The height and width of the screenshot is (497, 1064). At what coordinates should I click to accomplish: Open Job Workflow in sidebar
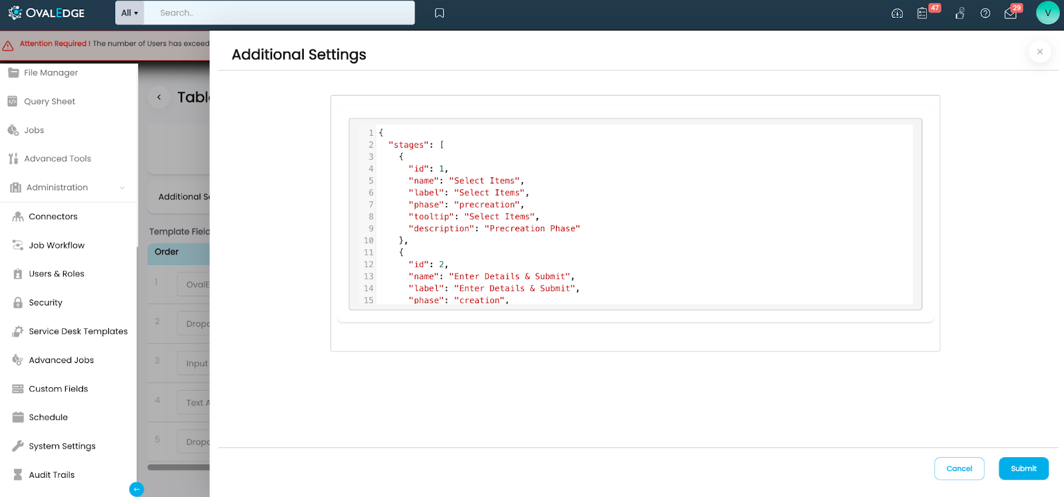(57, 245)
